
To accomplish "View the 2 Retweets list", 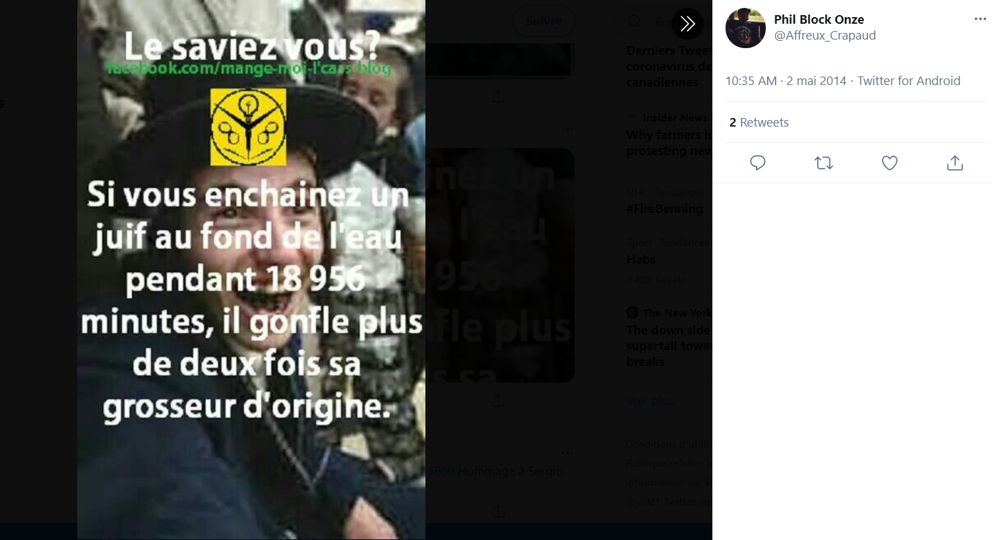I will tap(759, 123).
